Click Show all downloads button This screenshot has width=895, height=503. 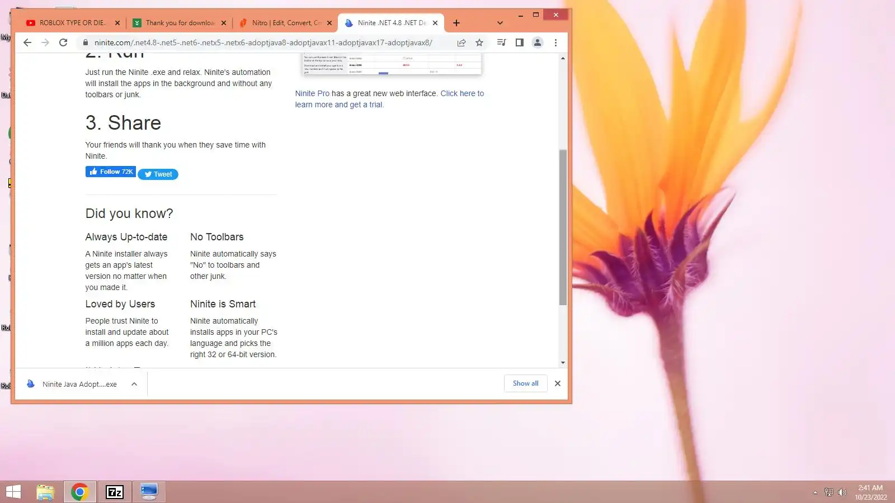click(526, 383)
